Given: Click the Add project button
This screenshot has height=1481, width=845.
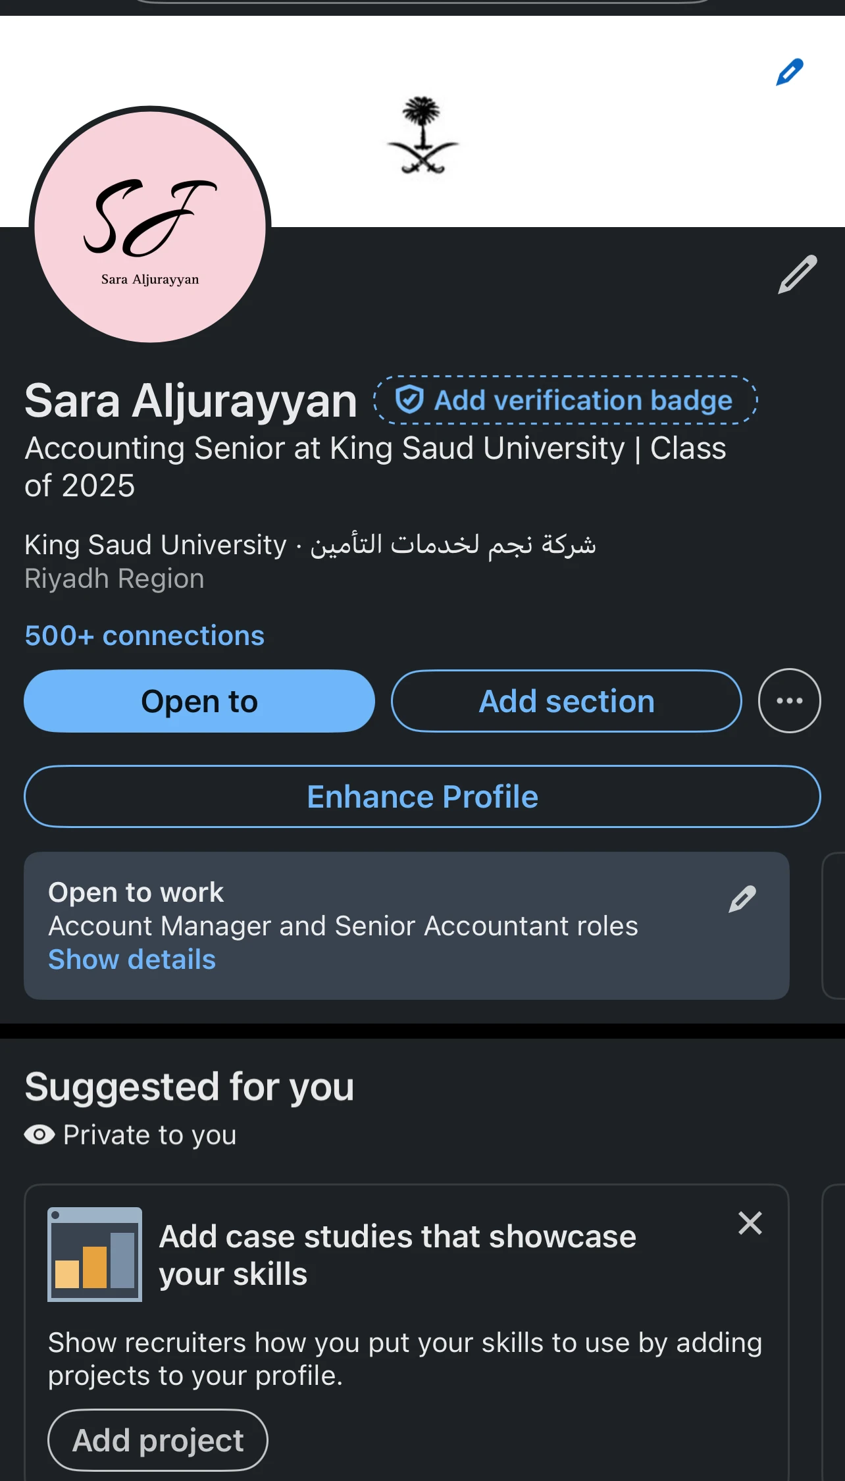Looking at the screenshot, I should tap(158, 1440).
